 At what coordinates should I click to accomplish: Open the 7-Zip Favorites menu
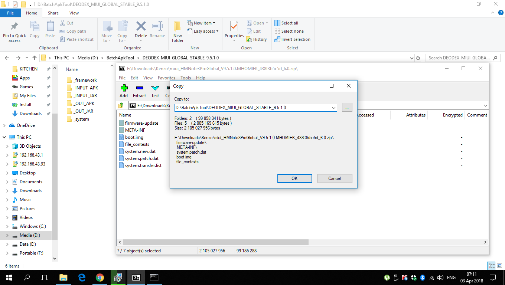tap(166, 78)
